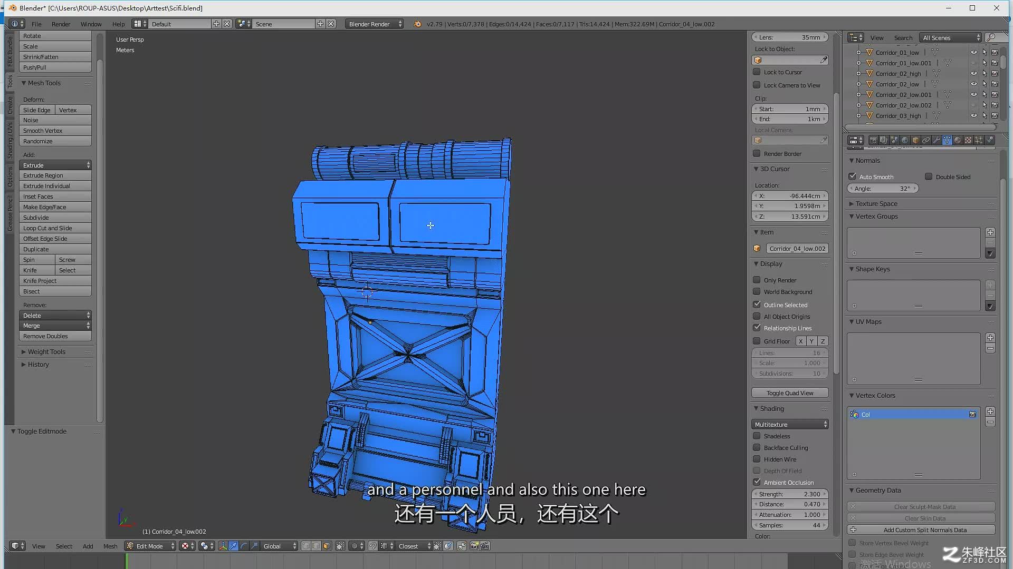
Task: Adjust the Auto Smooth Angle slider
Action: point(883,189)
